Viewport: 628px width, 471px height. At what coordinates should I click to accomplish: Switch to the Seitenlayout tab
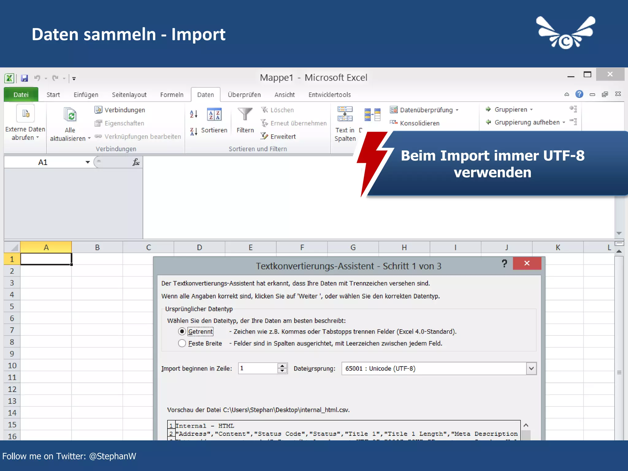click(x=129, y=94)
